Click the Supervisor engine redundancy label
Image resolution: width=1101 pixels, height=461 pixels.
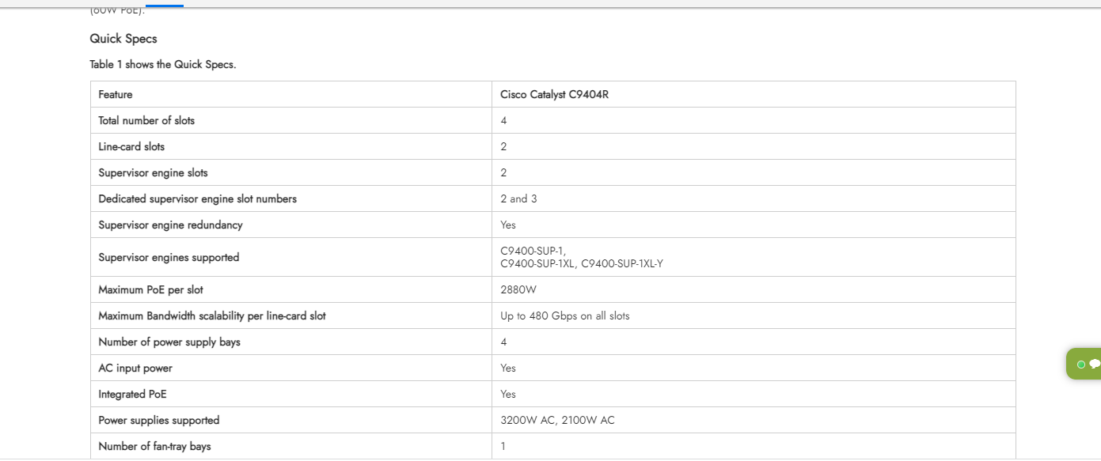pyautogui.click(x=170, y=225)
